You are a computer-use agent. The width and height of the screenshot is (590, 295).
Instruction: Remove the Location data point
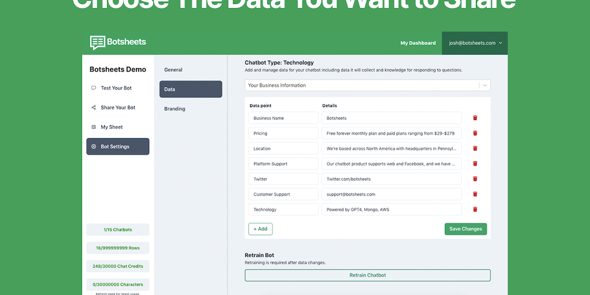point(475,148)
